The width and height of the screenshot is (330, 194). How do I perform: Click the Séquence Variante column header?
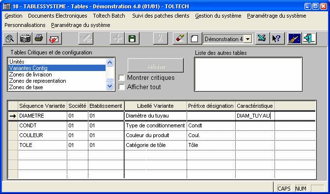click(x=42, y=106)
